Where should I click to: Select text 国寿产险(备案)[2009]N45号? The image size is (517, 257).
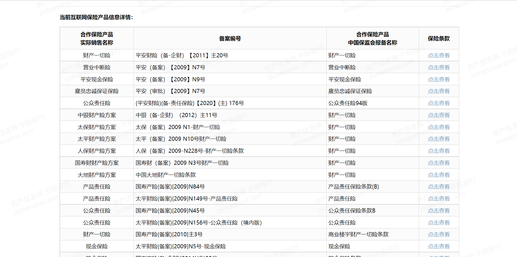[170, 211]
